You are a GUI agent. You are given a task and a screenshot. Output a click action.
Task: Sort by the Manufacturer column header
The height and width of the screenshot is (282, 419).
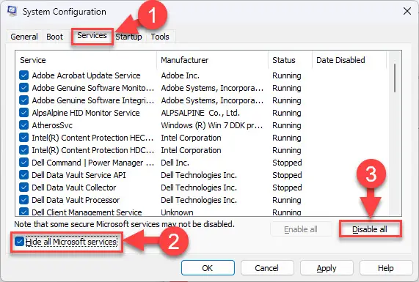tap(212, 60)
